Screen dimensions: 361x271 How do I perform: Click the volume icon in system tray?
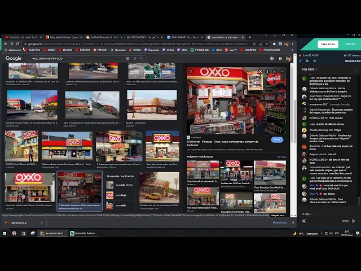(x=331, y=233)
